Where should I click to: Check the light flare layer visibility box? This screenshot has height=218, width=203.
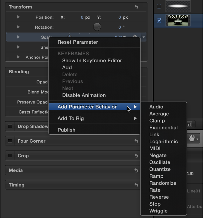pos(159,6)
